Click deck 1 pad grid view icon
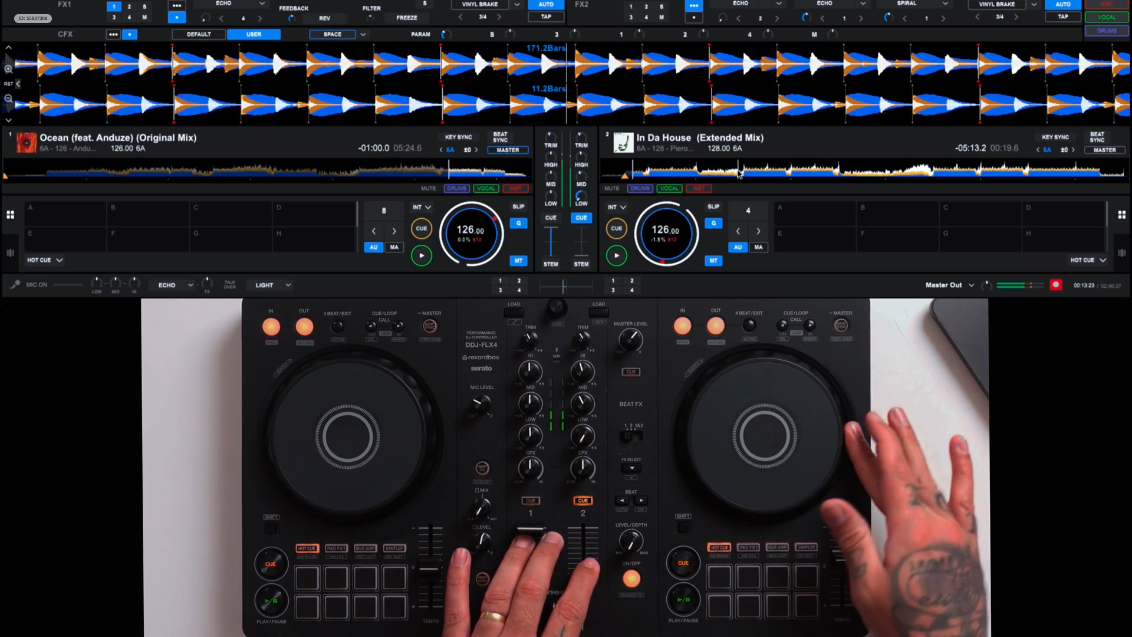This screenshot has height=637, width=1132. [x=10, y=215]
